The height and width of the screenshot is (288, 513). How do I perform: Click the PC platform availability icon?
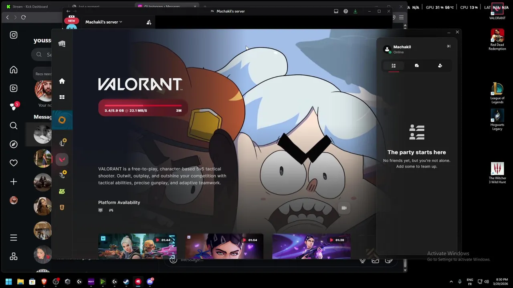(101, 210)
